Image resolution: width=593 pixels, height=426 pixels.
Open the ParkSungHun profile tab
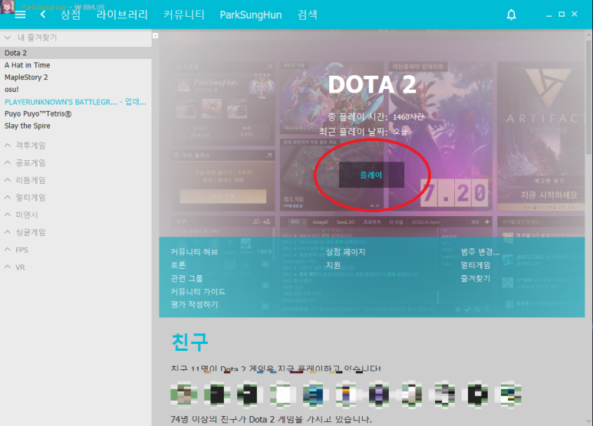coord(251,15)
